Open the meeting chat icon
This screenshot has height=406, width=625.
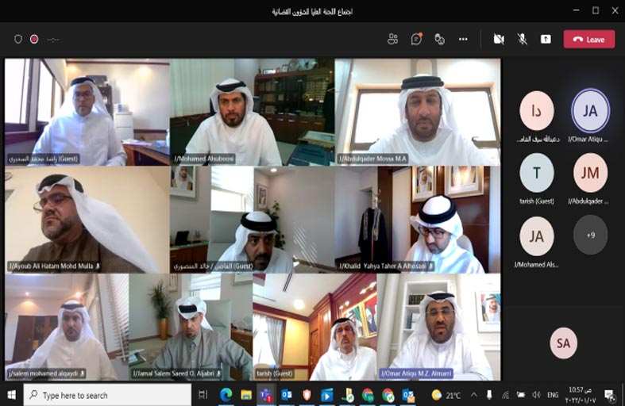[x=416, y=39]
